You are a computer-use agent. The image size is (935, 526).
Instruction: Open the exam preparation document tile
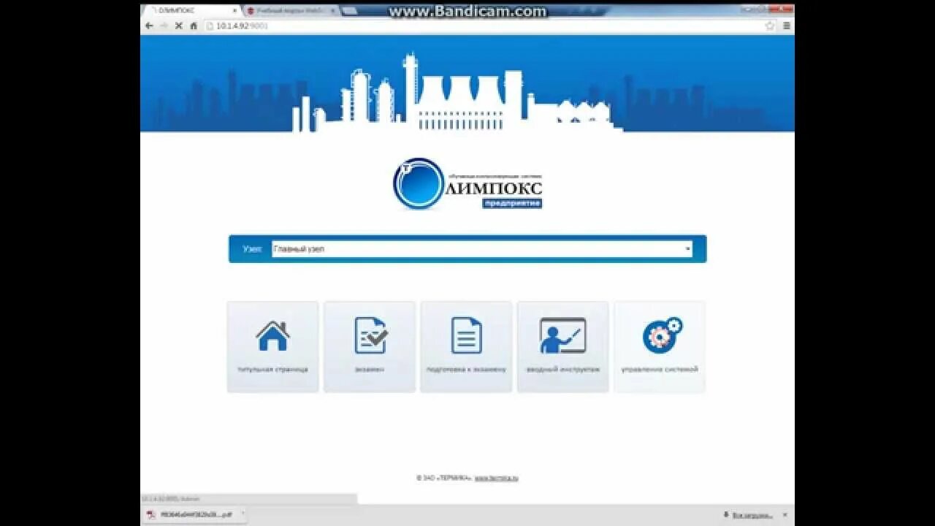point(466,347)
